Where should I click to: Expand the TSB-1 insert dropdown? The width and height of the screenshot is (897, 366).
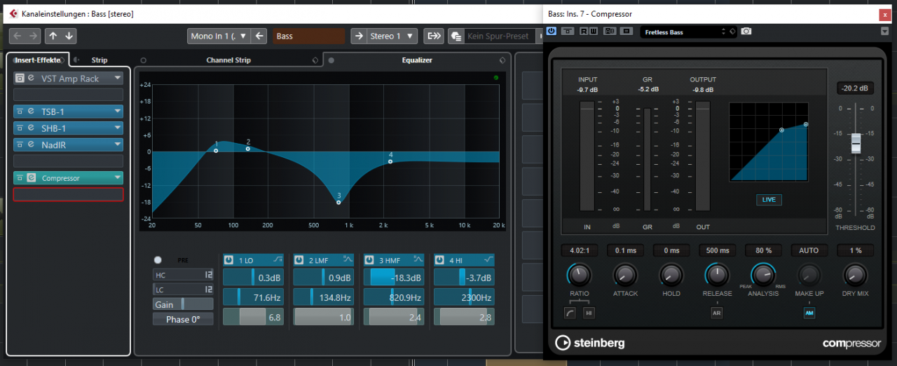pyautogui.click(x=117, y=111)
